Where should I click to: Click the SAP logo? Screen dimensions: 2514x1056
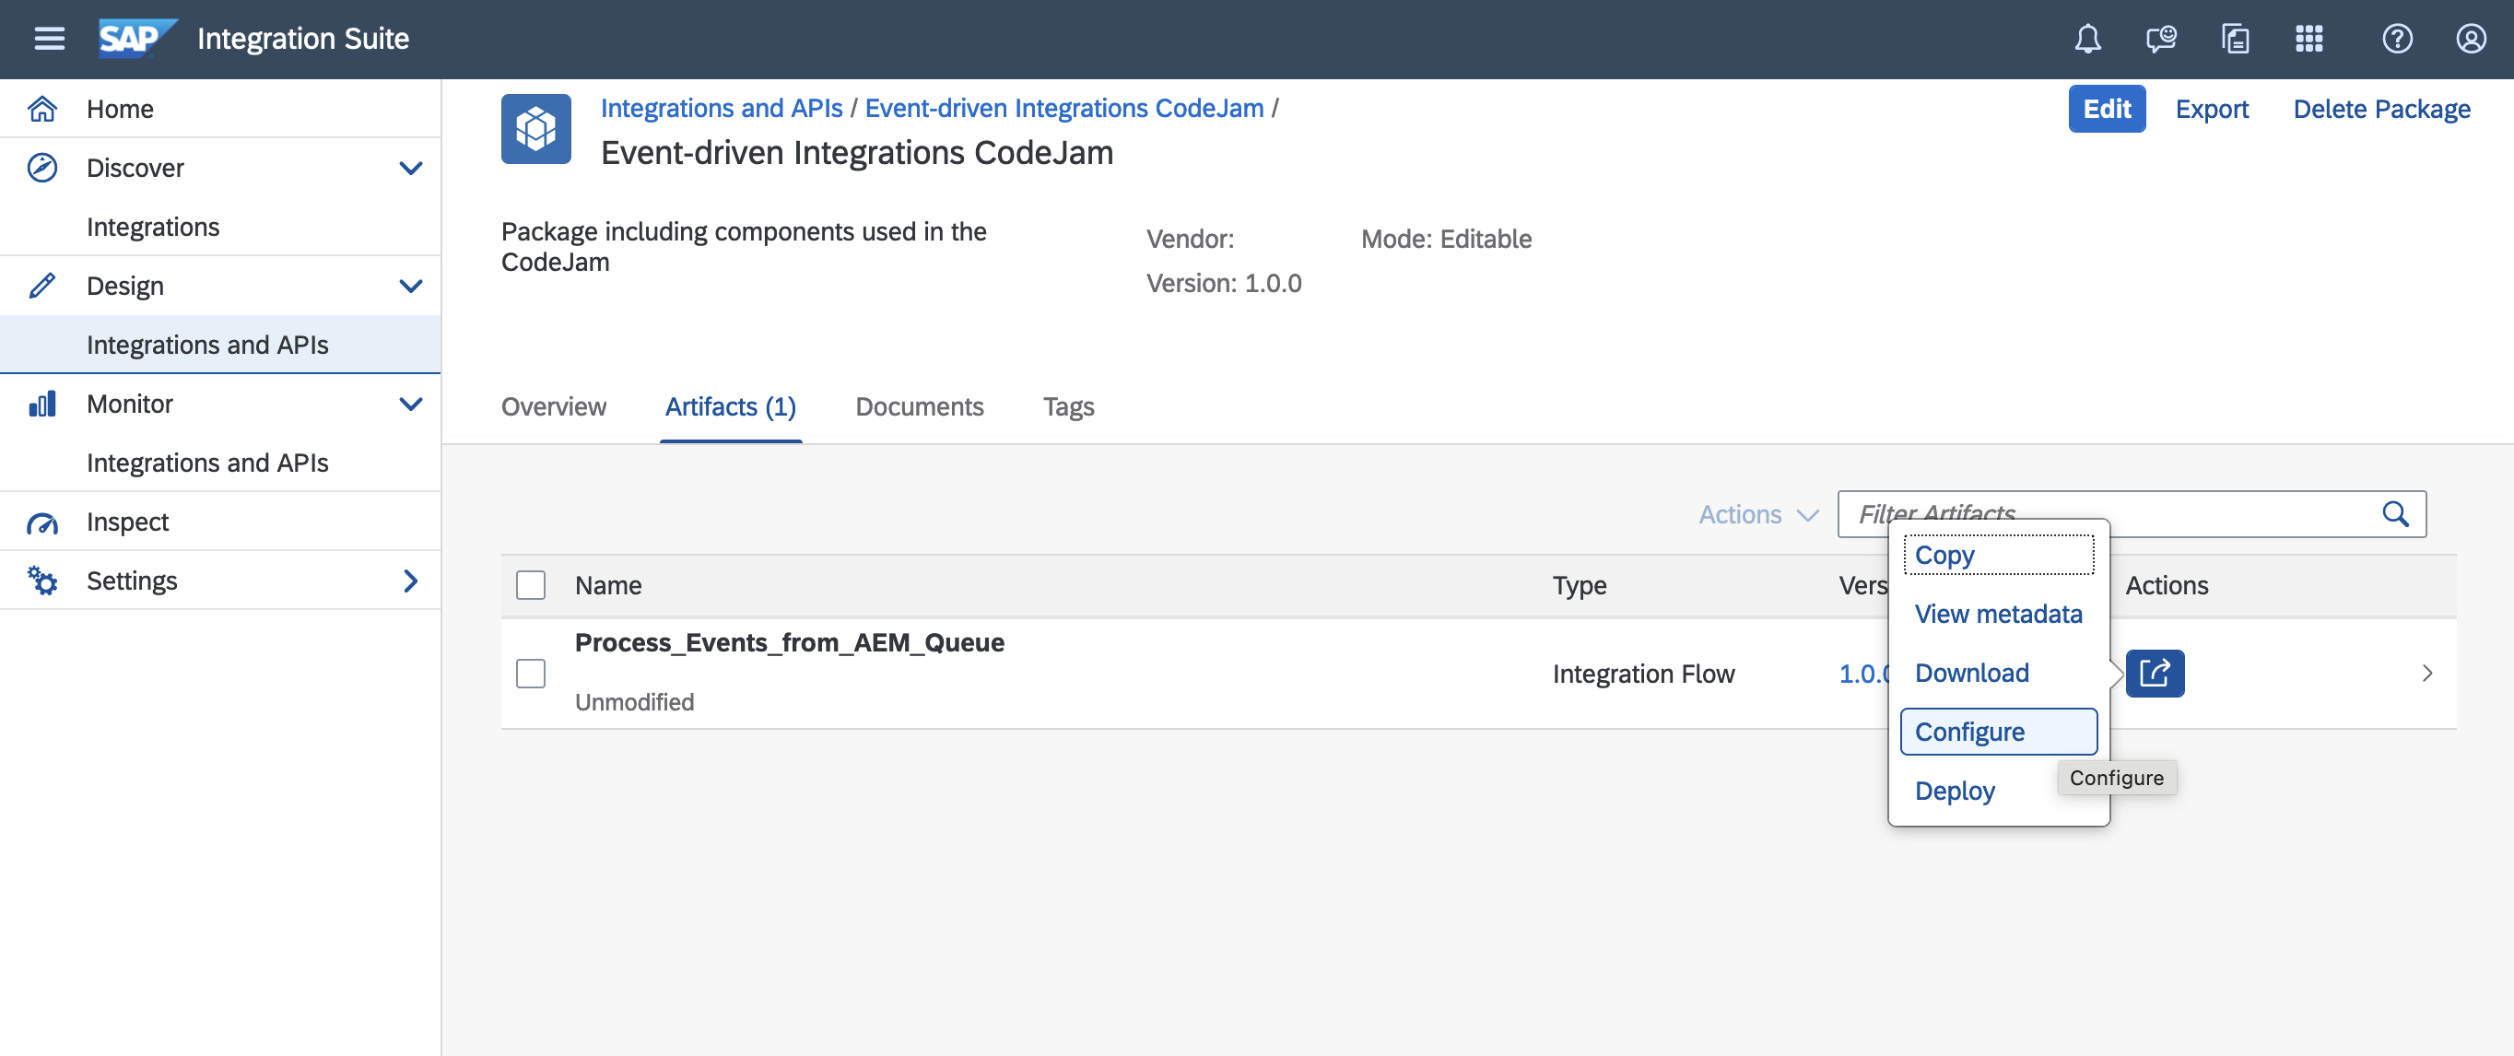pos(136,39)
